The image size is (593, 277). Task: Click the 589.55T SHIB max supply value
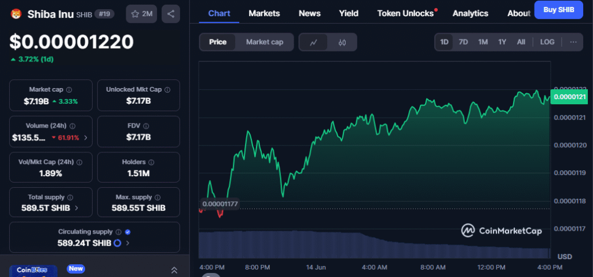point(138,208)
